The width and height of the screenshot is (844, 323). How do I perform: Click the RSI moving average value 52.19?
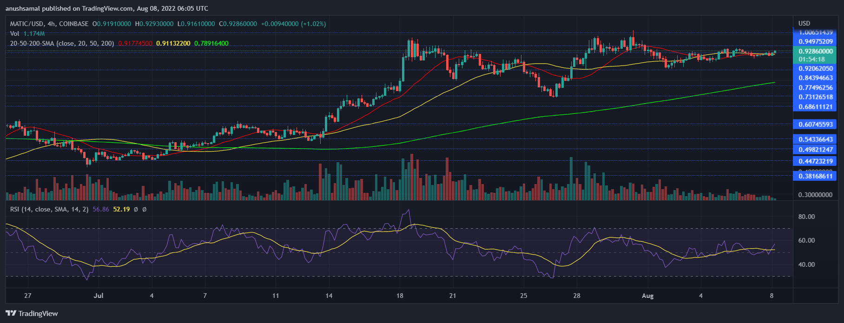tap(121, 209)
